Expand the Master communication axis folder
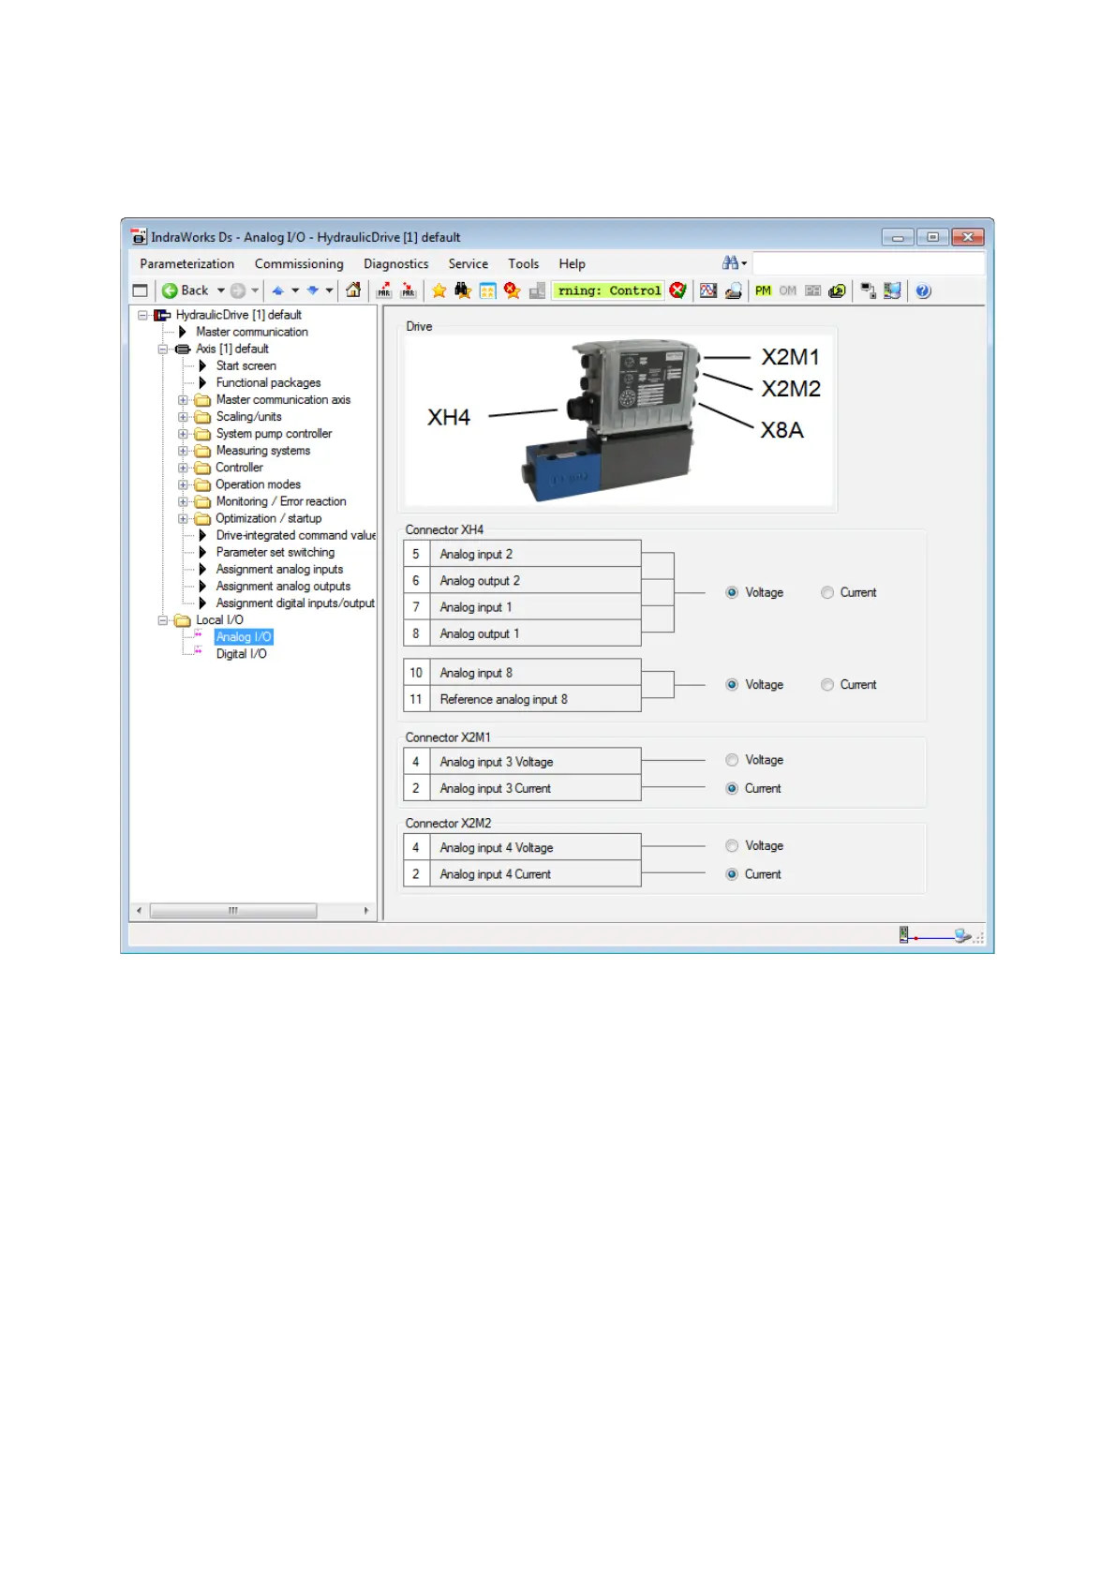 pyautogui.click(x=183, y=400)
